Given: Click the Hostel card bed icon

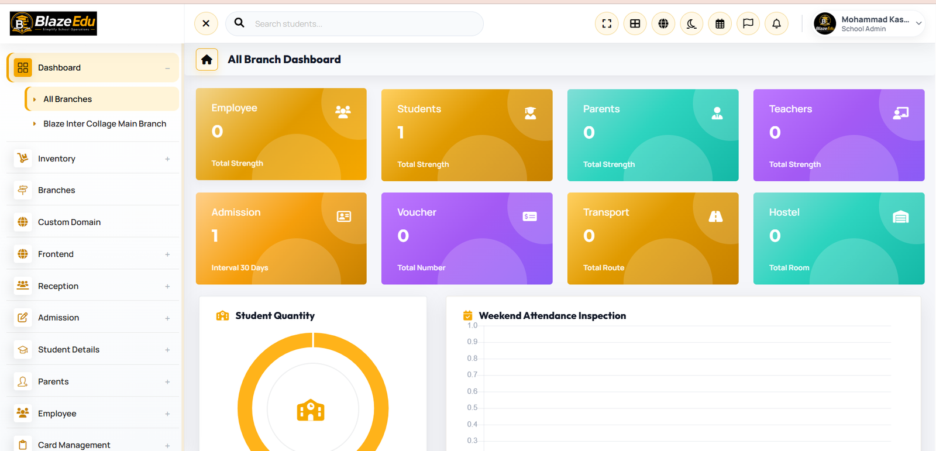Looking at the screenshot, I should coord(901,217).
